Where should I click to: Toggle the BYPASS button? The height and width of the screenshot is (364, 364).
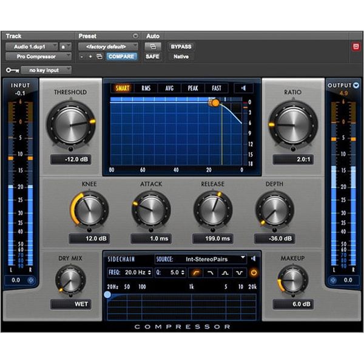181,47
